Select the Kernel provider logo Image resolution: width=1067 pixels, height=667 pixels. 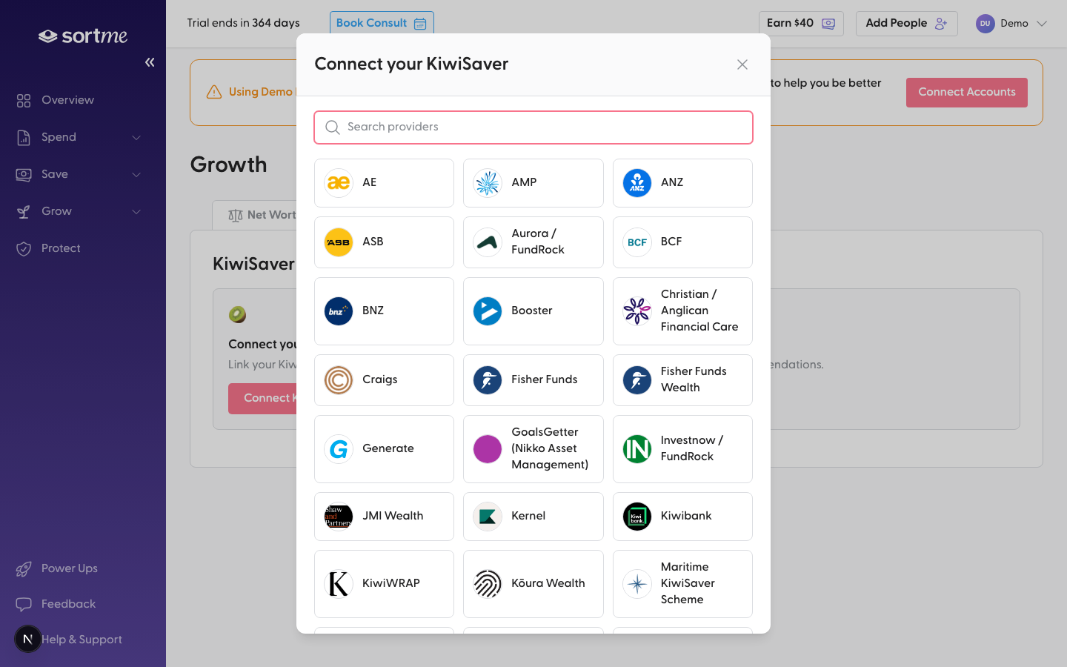coord(488,517)
